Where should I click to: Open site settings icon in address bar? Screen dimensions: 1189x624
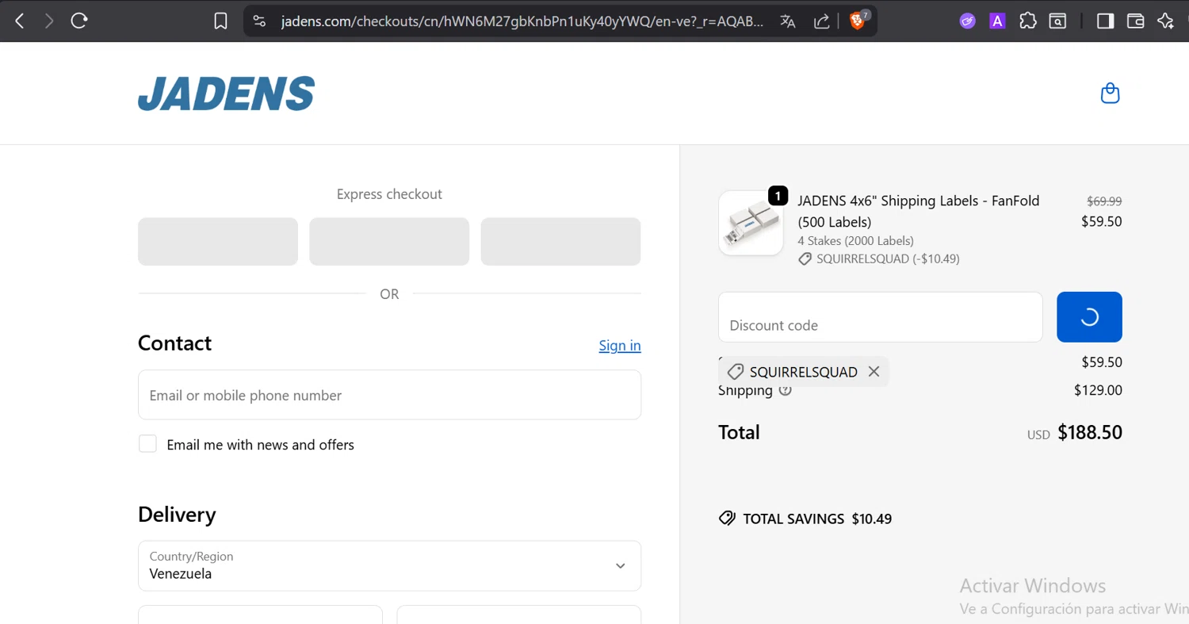coord(259,21)
